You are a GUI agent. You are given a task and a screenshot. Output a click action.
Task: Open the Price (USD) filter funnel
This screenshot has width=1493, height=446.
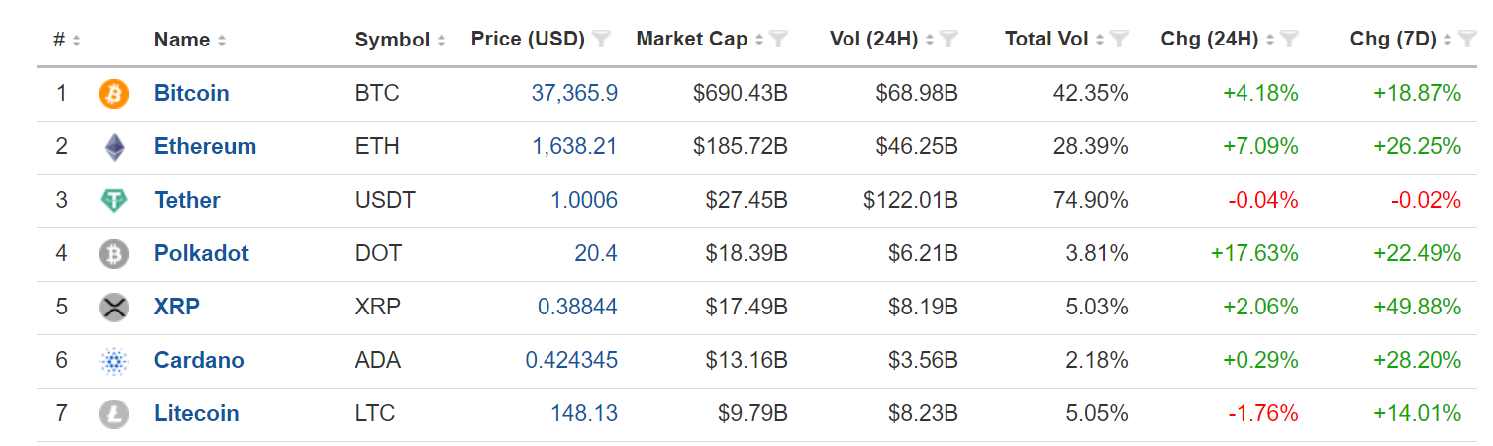(x=601, y=40)
